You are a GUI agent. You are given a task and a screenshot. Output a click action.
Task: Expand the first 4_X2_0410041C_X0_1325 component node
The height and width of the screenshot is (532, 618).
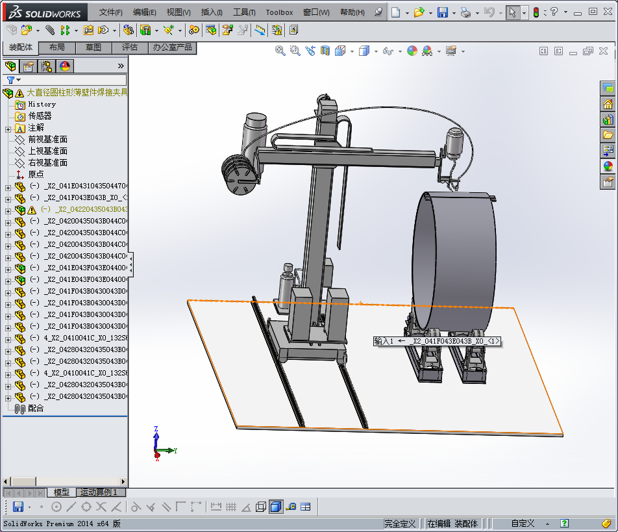(x=8, y=340)
